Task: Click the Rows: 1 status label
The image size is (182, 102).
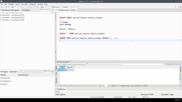Action: tap(114, 86)
